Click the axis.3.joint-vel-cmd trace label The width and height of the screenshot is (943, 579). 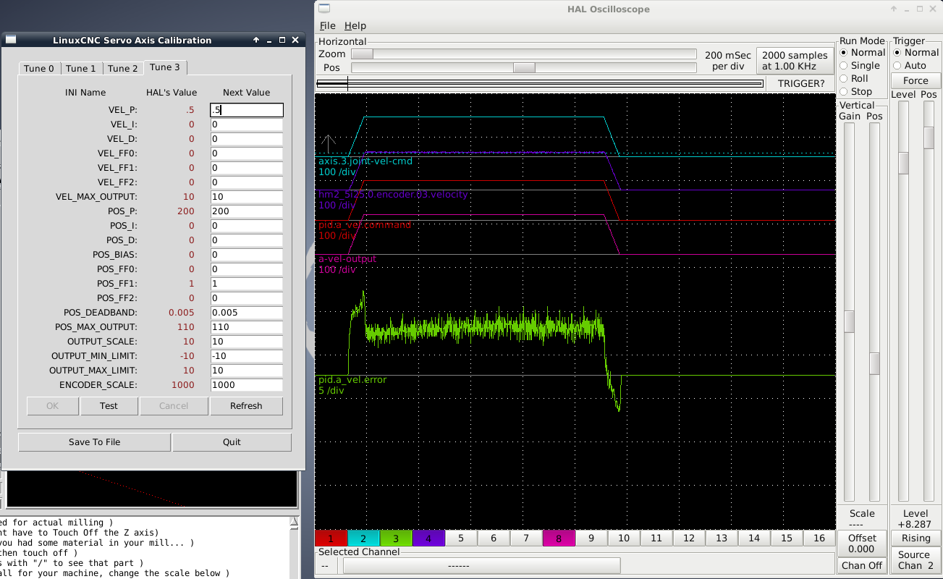coord(365,161)
